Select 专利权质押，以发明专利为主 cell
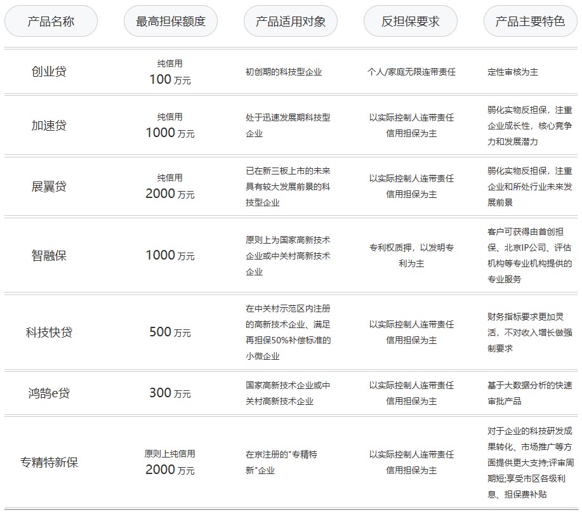The height and width of the screenshot is (514, 582). point(411,255)
